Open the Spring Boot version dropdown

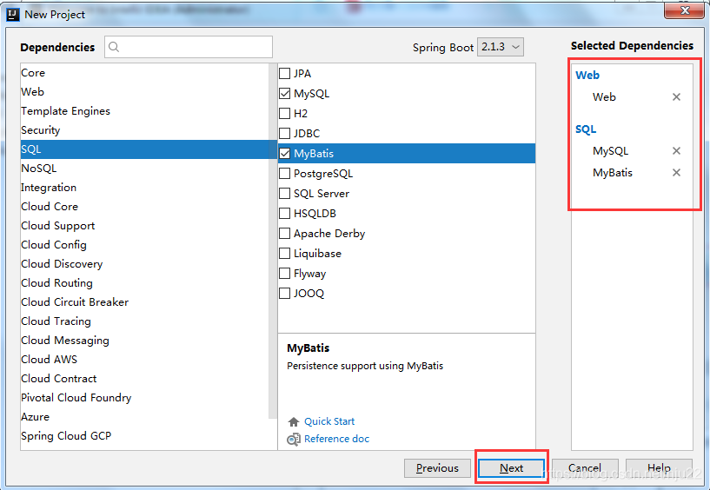[x=501, y=47]
